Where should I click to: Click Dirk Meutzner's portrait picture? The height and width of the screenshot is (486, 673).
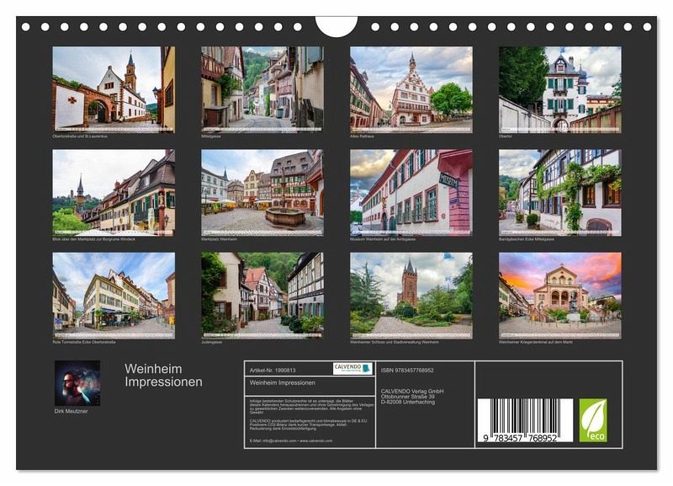pyautogui.click(x=77, y=383)
